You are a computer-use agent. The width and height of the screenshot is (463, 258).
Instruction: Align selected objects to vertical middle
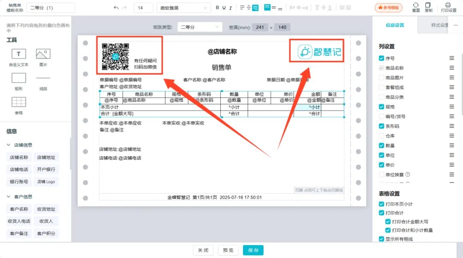[324, 8]
